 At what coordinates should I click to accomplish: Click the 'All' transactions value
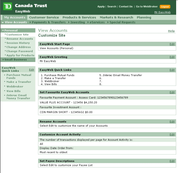tap(41, 144)
